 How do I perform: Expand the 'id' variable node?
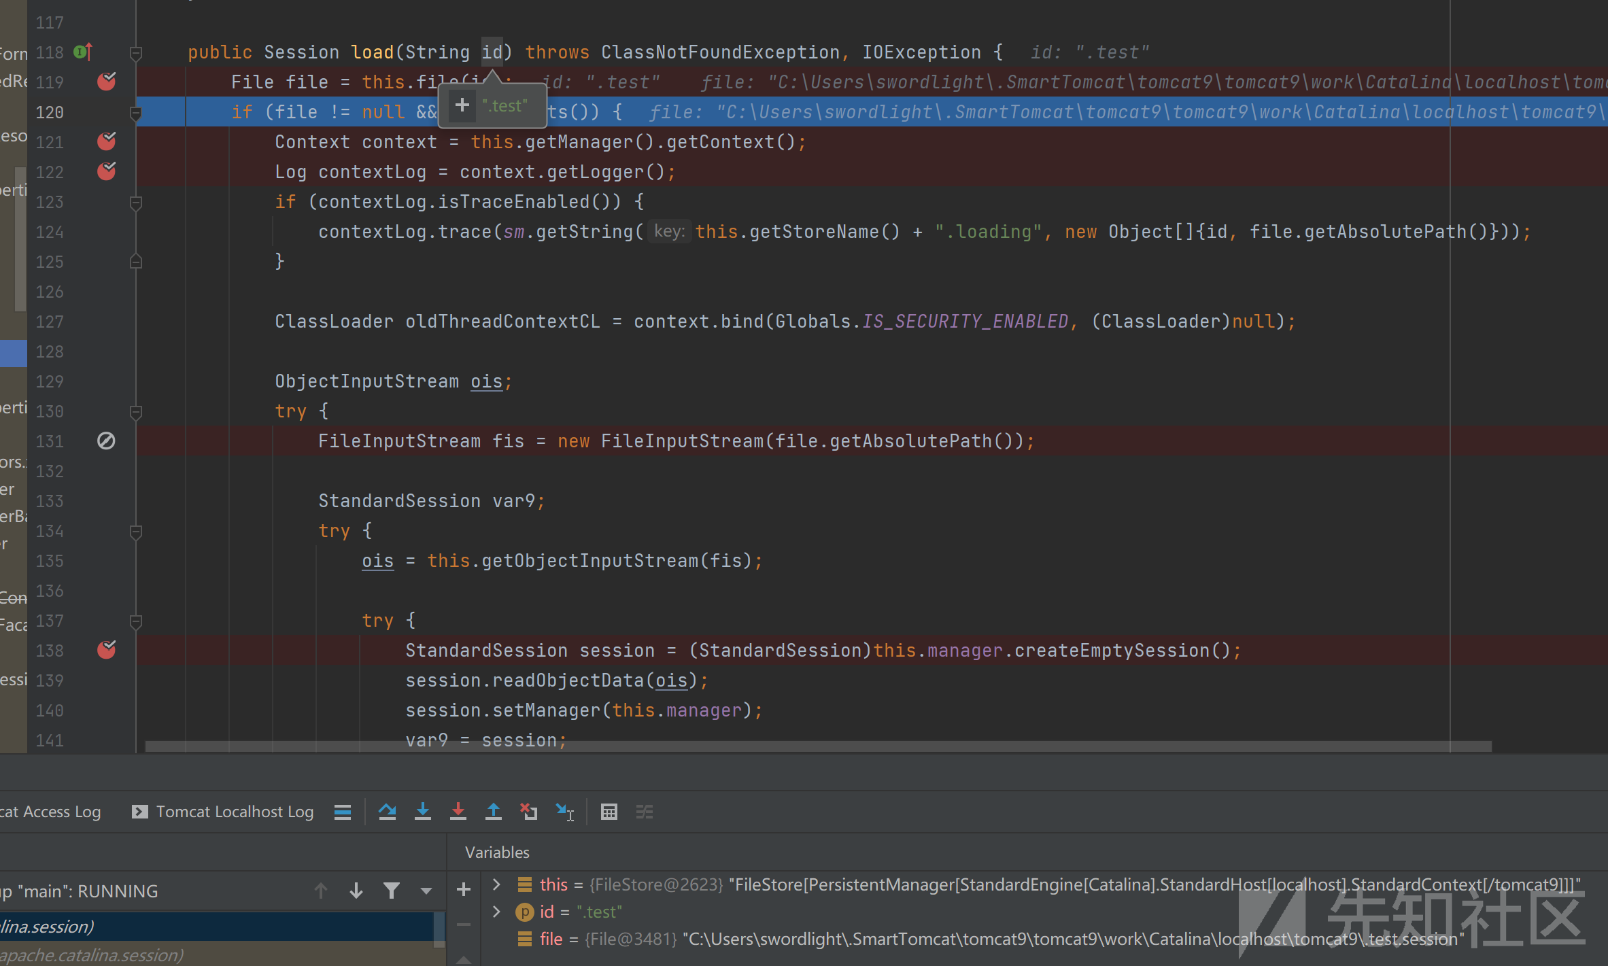pos(497,912)
